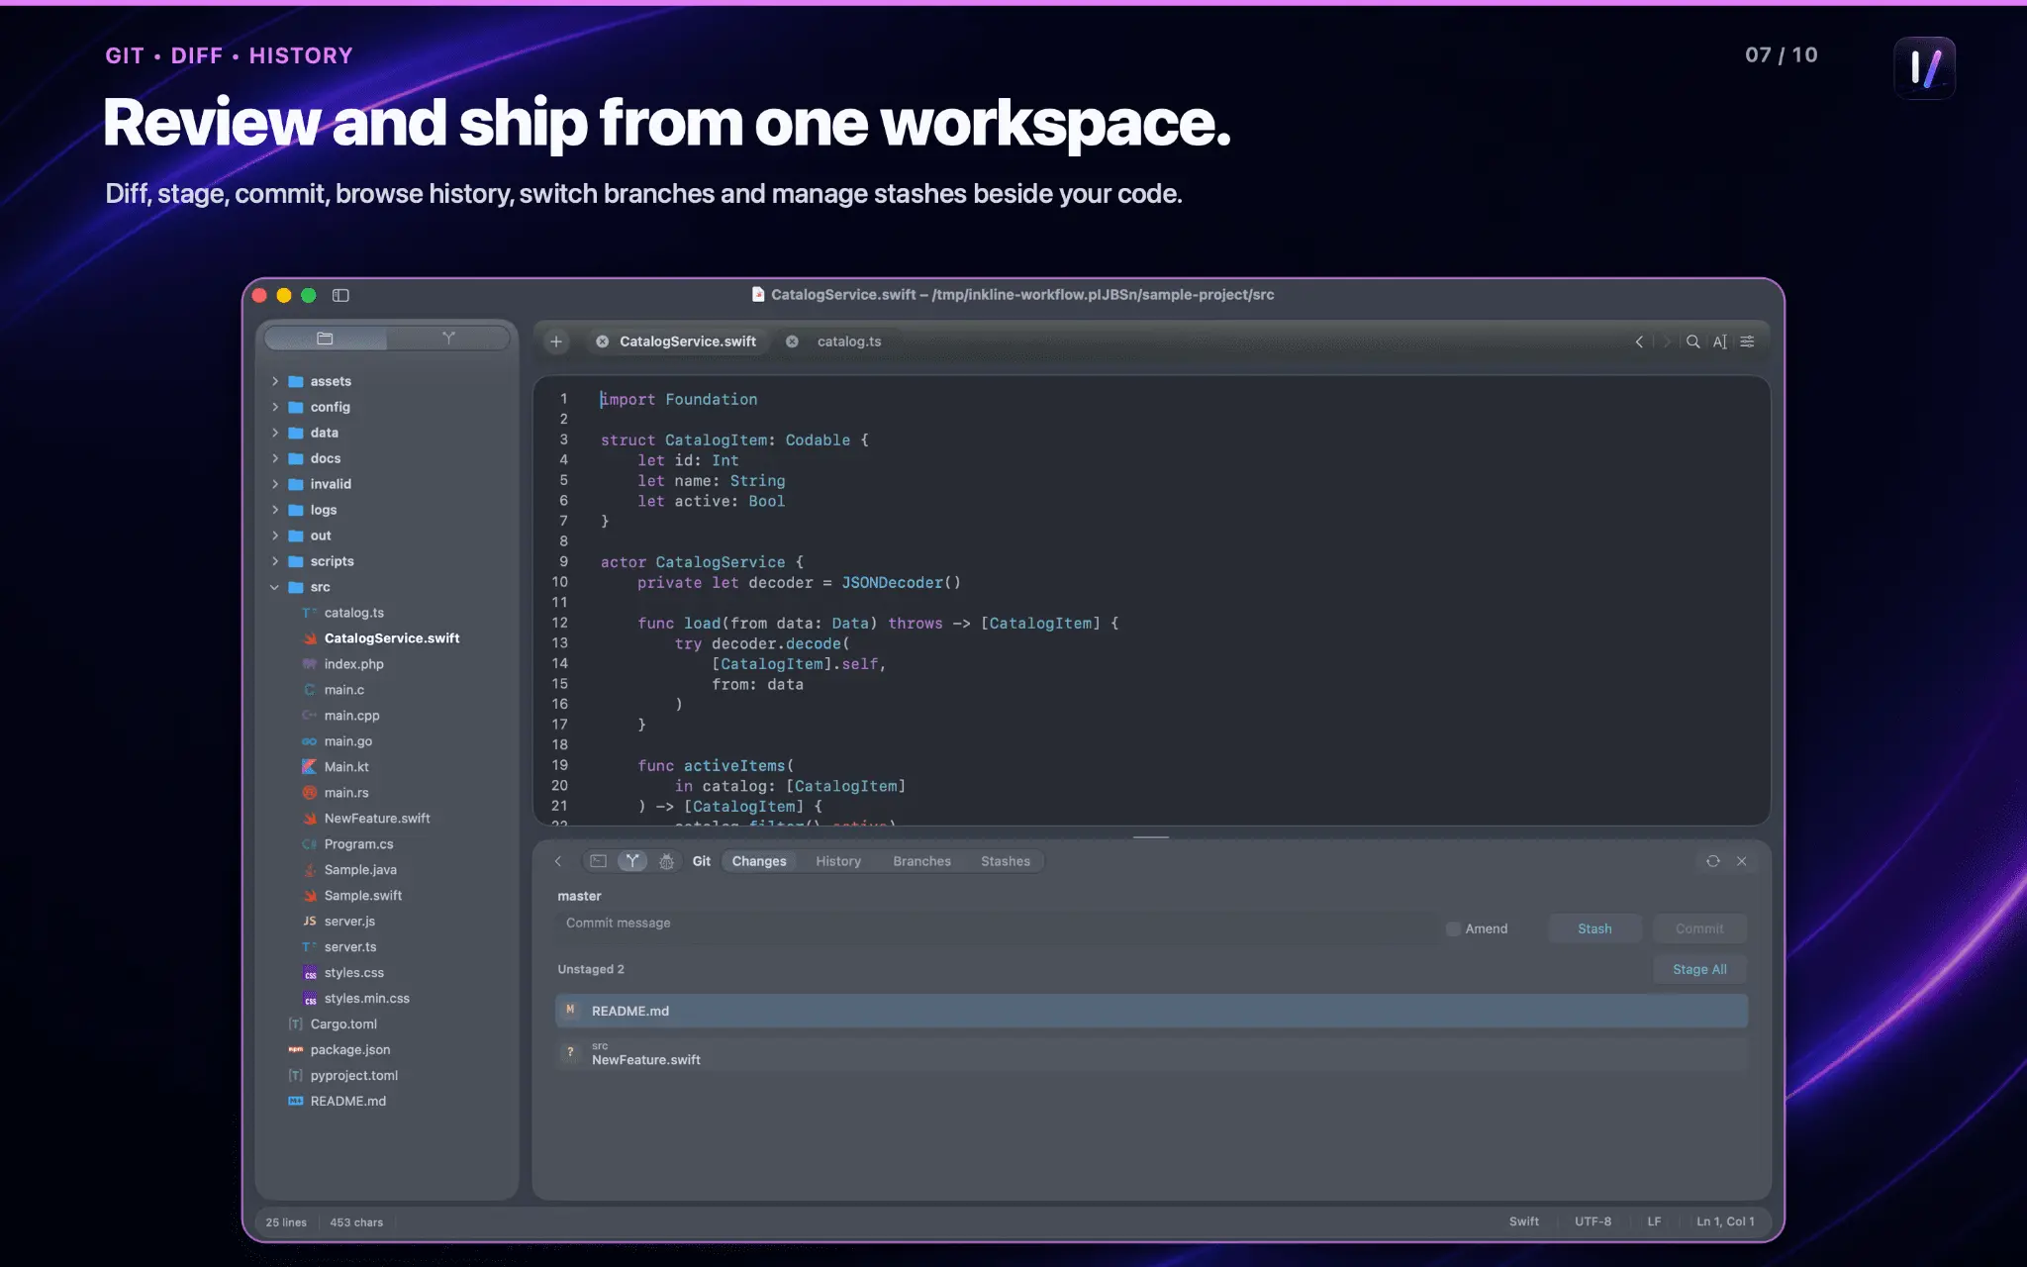
Task: Click the Commit button
Action: pyautogui.click(x=1699, y=928)
